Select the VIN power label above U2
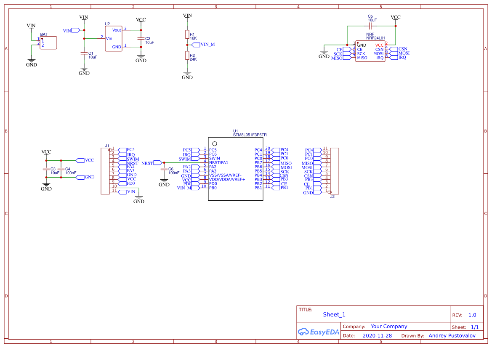 tap(84, 17)
